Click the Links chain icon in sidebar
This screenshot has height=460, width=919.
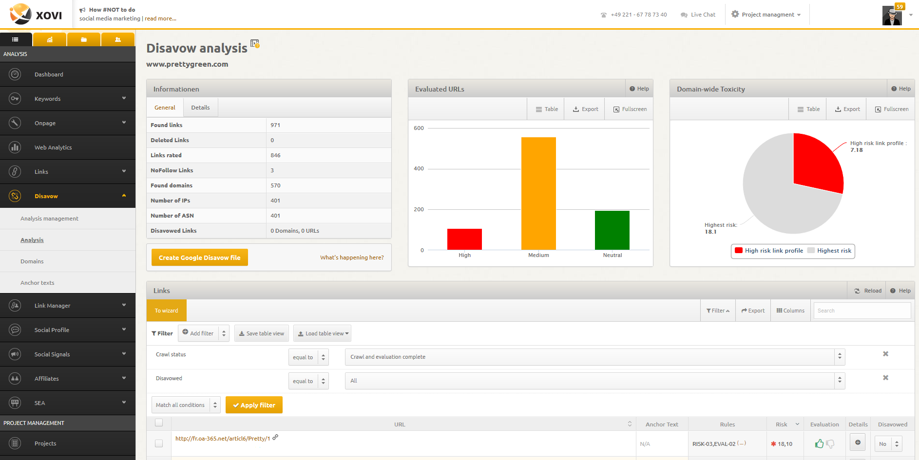(15, 172)
